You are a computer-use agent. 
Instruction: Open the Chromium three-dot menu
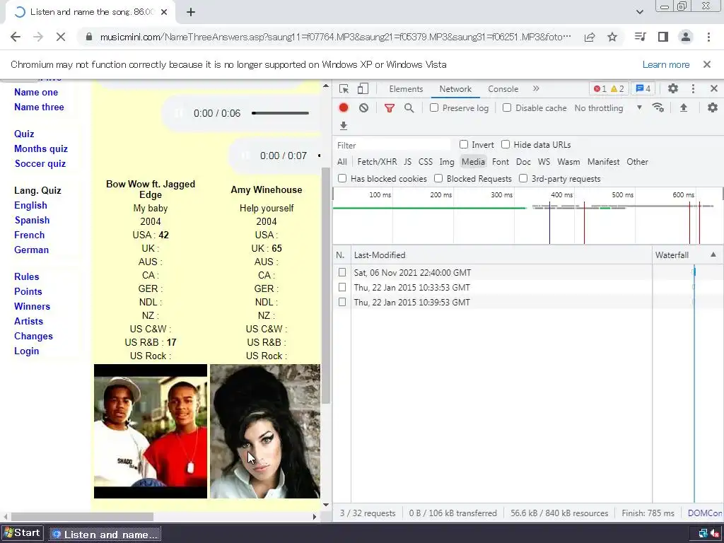coord(708,37)
